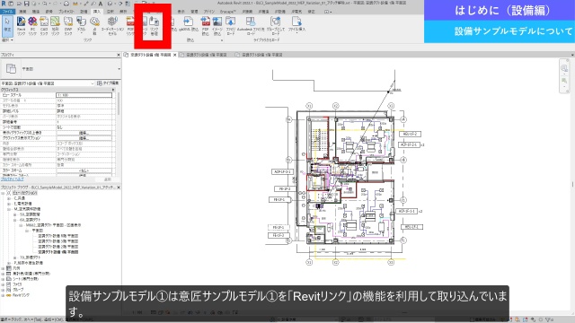Expand the シート (専門分類) tree node
The width and height of the screenshot is (575, 323).
[x=4, y=279]
